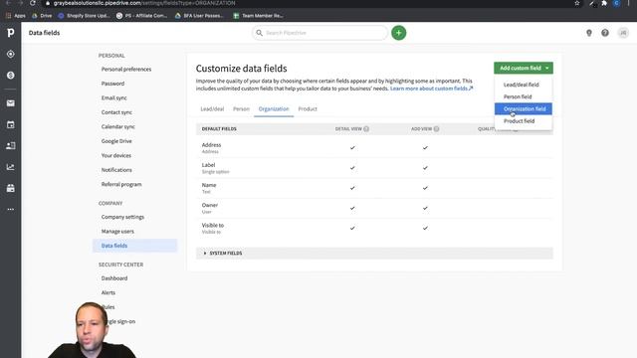637x358 pixels.
Task: Open Mail envelope icon in sidebar
Action: click(11, 103)
